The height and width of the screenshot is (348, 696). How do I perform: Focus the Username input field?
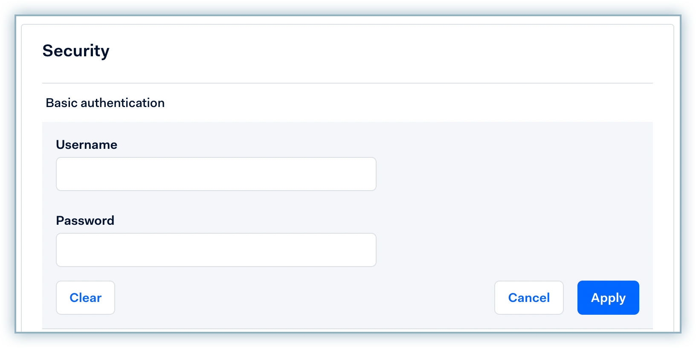216,174
